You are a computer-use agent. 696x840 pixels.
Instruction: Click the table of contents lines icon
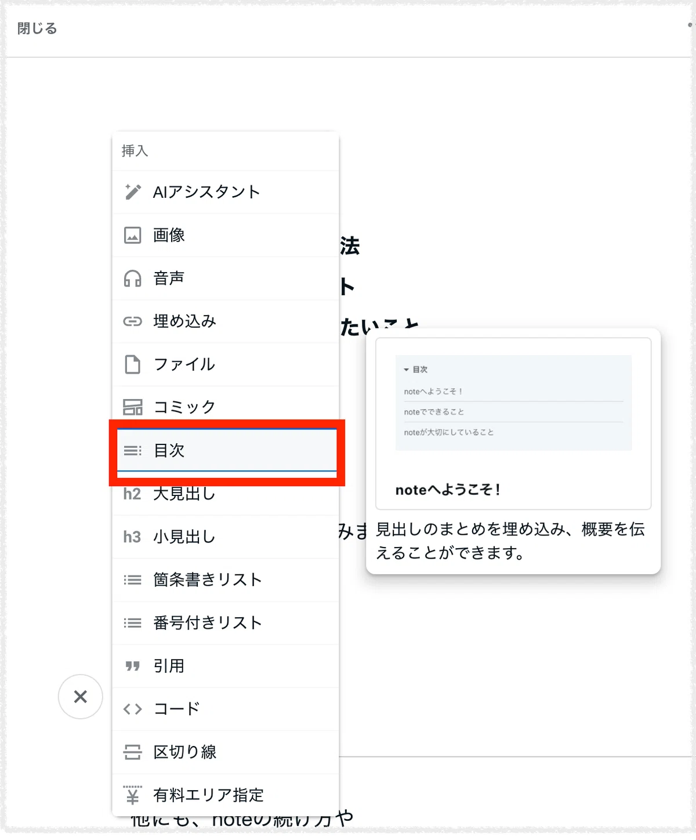133,451
